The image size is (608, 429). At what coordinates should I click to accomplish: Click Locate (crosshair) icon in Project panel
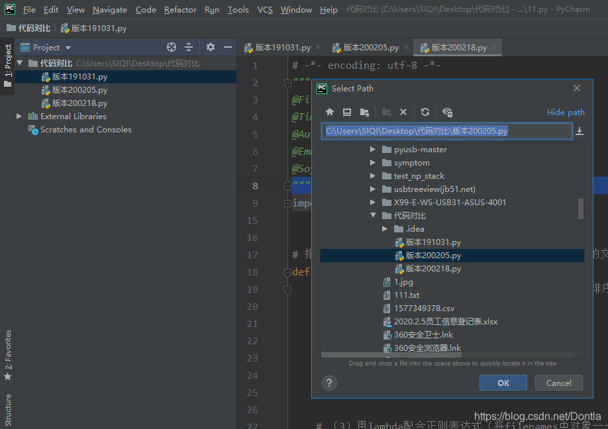172,47
